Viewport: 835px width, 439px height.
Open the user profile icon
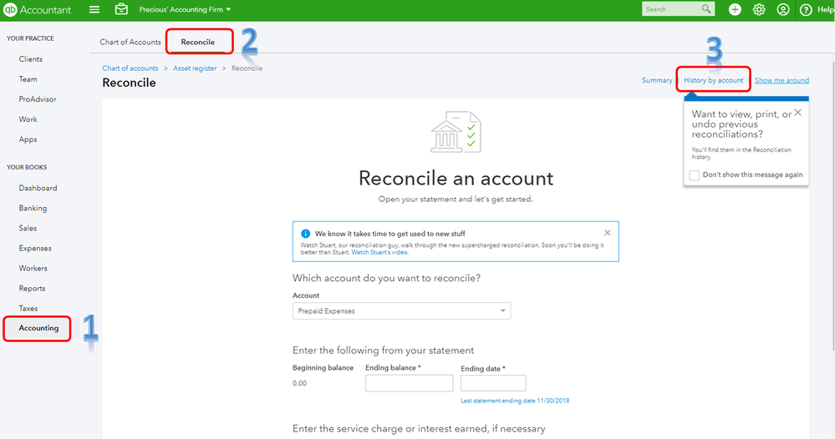[x=783, y=9]
